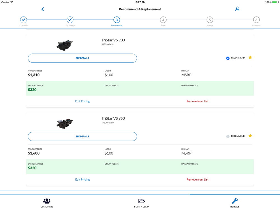The image size is (280, 210).
Task: Tap the $1,310 product price
Action: [34, 75]
